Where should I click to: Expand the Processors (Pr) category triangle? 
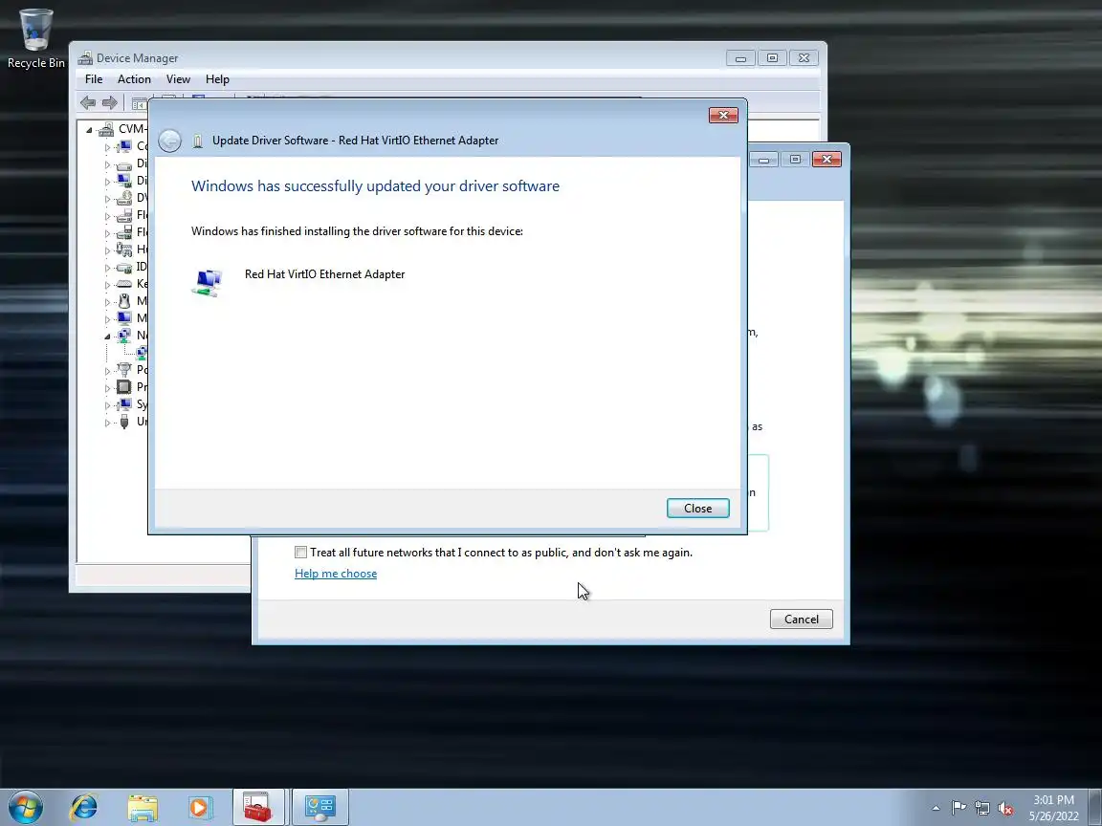pyautogui.click(x=107, y=388)
